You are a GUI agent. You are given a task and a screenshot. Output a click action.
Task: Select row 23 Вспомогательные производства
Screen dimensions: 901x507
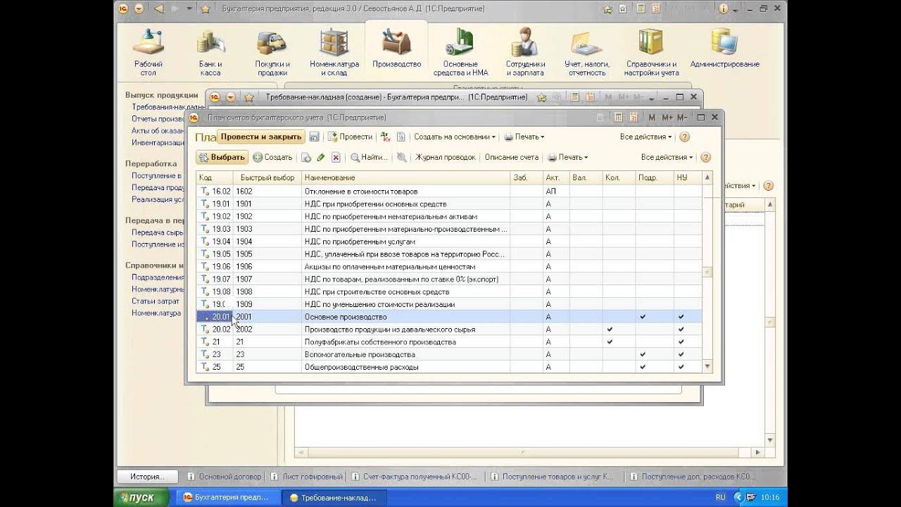[x=449, y=354]
